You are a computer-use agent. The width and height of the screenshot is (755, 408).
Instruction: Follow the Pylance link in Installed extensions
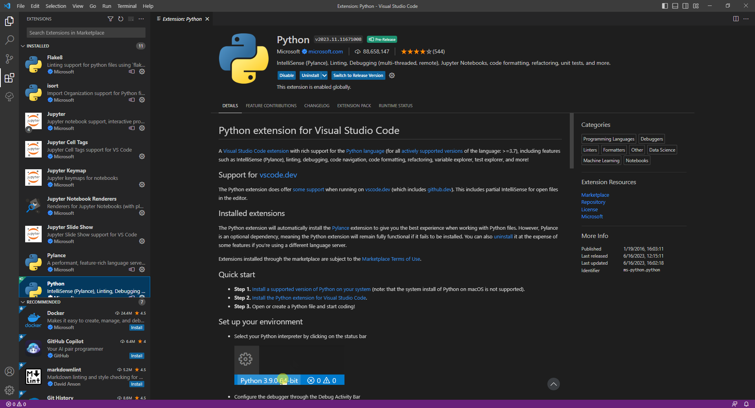[341, 228]
